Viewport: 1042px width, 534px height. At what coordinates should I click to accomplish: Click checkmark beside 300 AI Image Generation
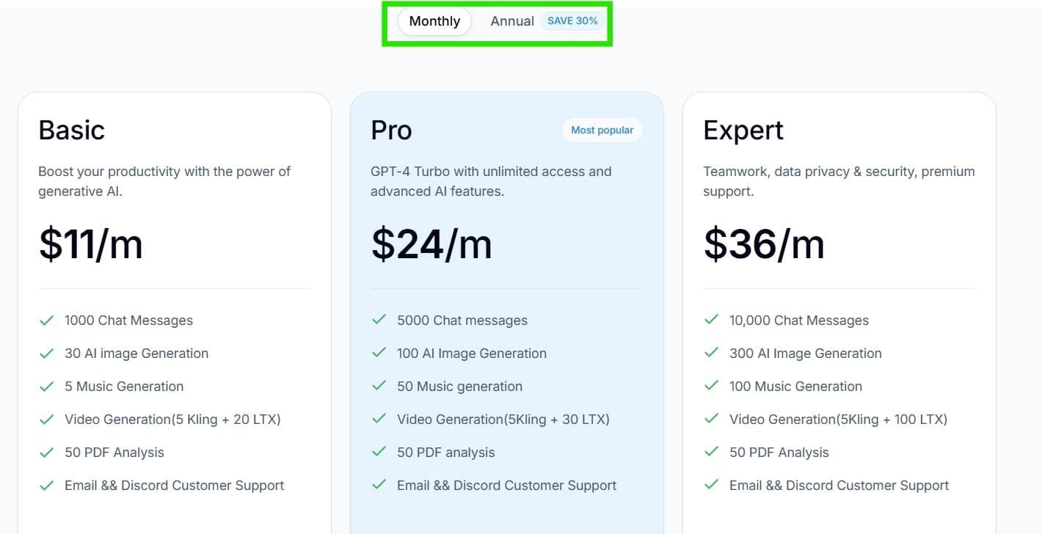711,353
